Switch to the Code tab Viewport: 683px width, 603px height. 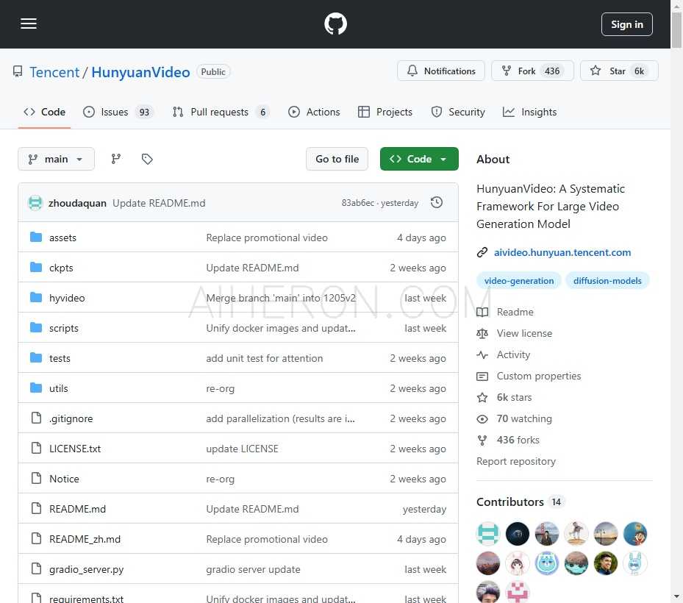point(44,112)
